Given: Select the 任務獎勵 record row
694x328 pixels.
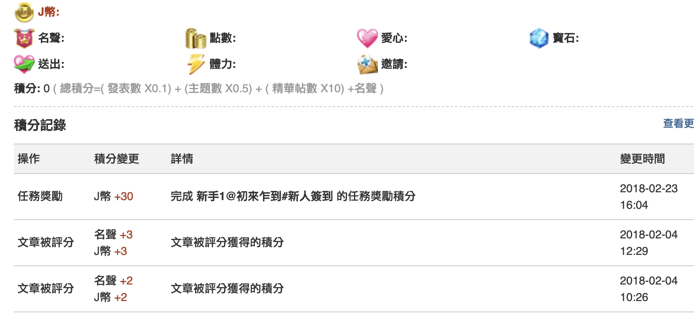Looking at the screenshot, I should click(354, 197).
